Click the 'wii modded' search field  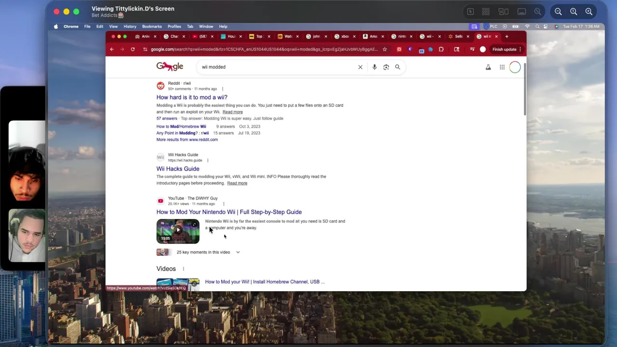[277, 67]
